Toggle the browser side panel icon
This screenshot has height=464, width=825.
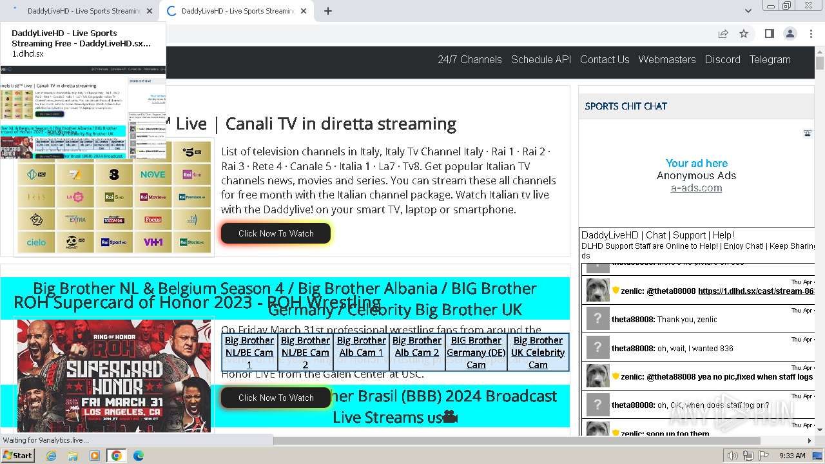769,34
